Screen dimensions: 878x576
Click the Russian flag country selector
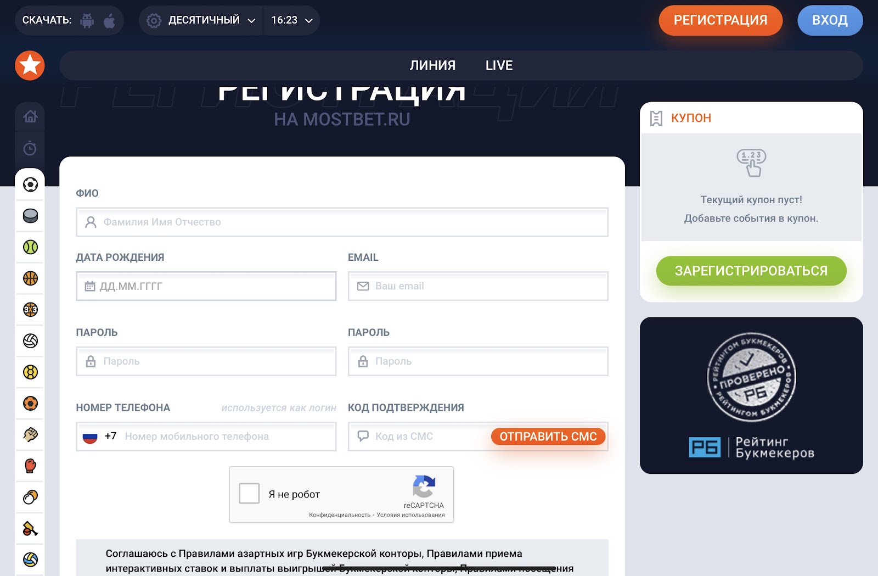click(90, 437)
